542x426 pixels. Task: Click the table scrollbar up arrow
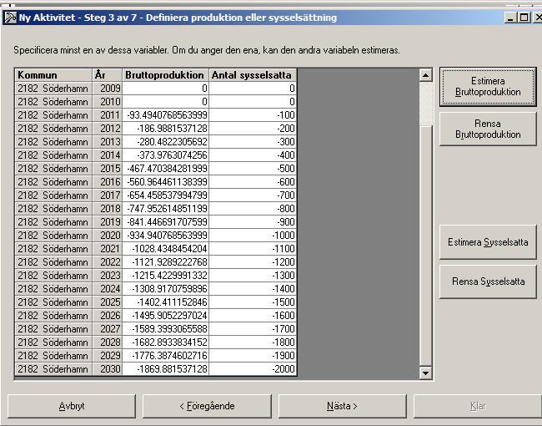425,75
